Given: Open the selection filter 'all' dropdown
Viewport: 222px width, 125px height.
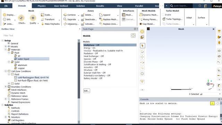Looking at the screenshot, I should click(x=210, y=94).
